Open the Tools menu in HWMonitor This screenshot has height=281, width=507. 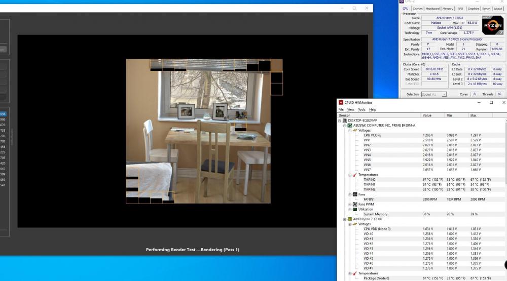click(x=361, y=109)
